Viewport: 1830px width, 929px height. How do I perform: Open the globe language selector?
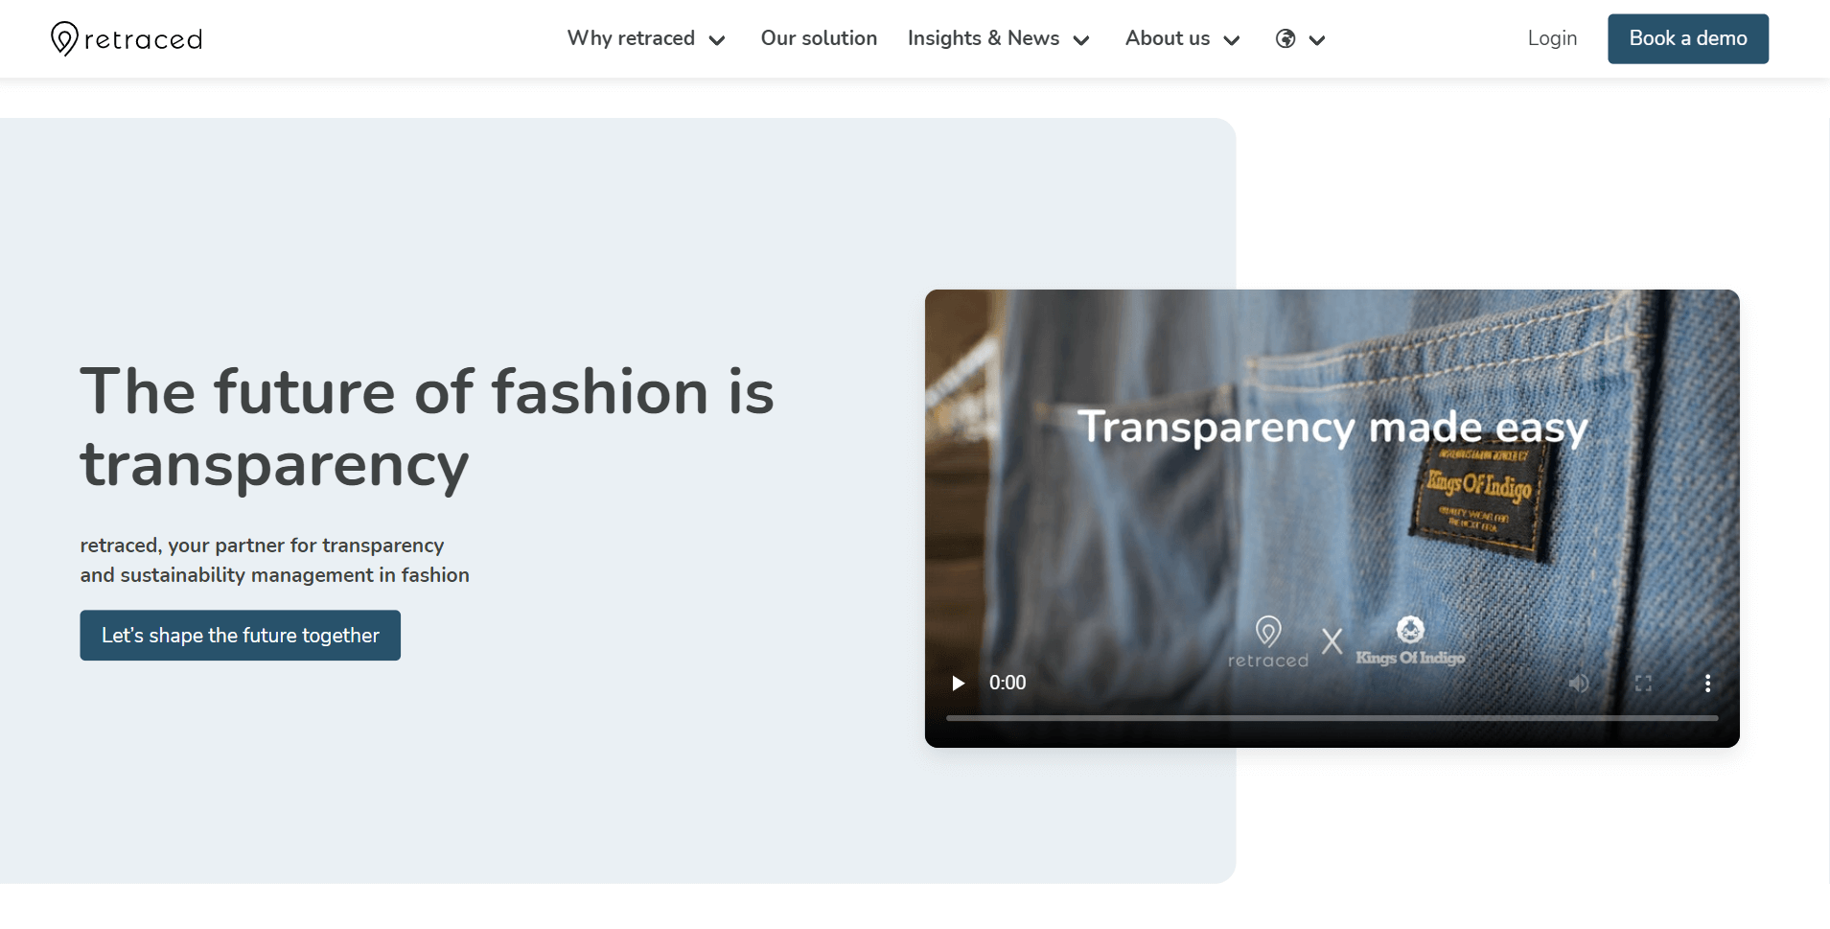coord(1286,38)
